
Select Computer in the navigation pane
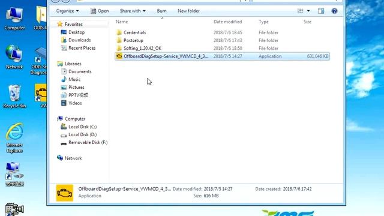tap(75, 119)
